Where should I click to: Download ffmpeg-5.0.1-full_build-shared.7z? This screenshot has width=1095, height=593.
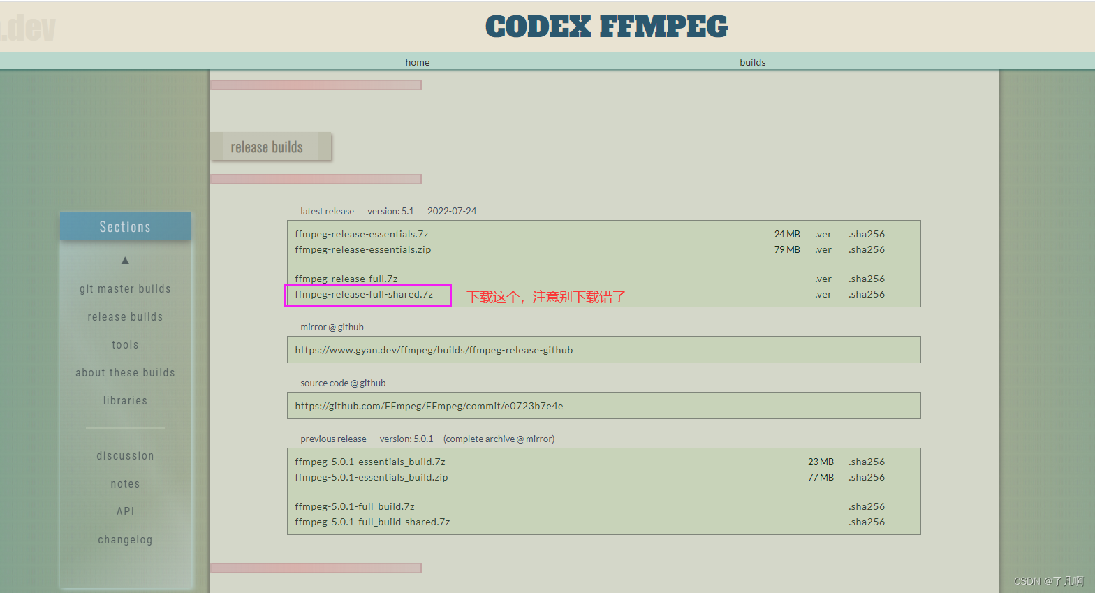[x=372, y=522]
